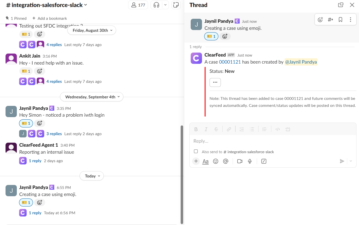Toggle ticket emoji reaction on thread message
The image size is (359, 225).
pos(211,36)
